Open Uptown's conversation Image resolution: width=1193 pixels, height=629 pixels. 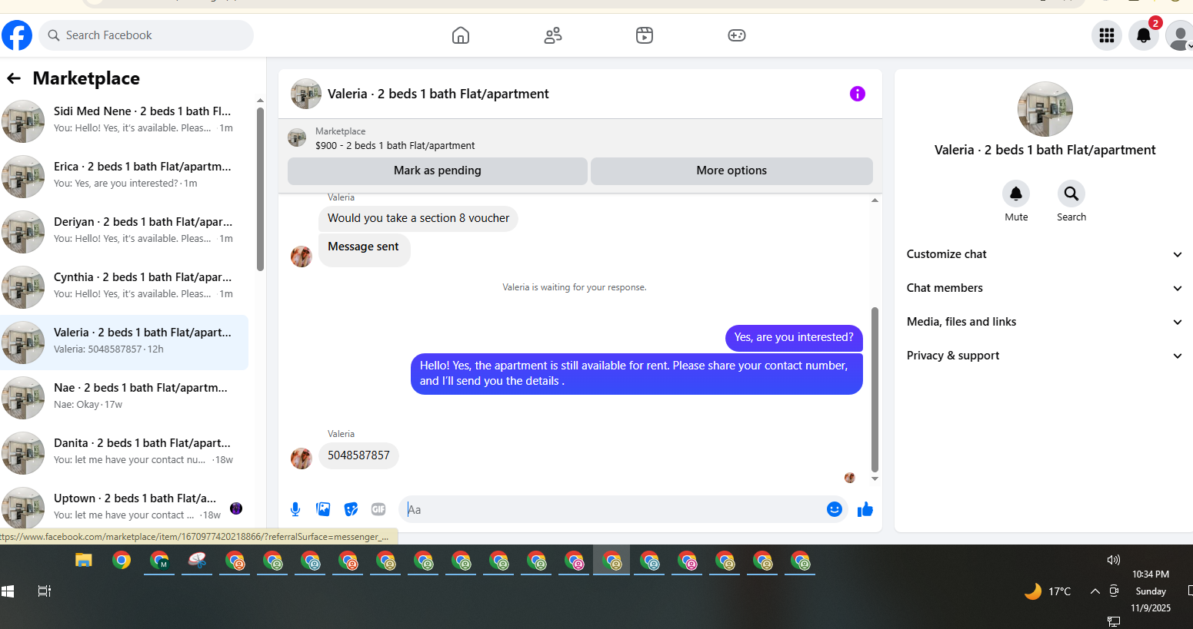(125, 507)
